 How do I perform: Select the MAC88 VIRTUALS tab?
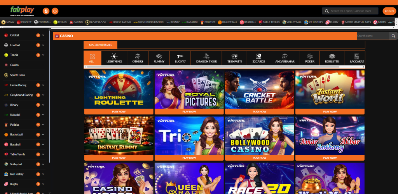pos(101,45)
